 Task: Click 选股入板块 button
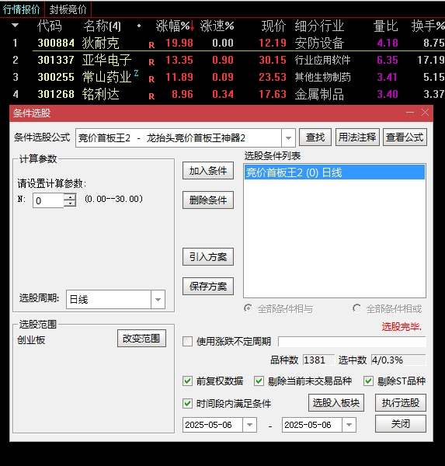point(336,402)
